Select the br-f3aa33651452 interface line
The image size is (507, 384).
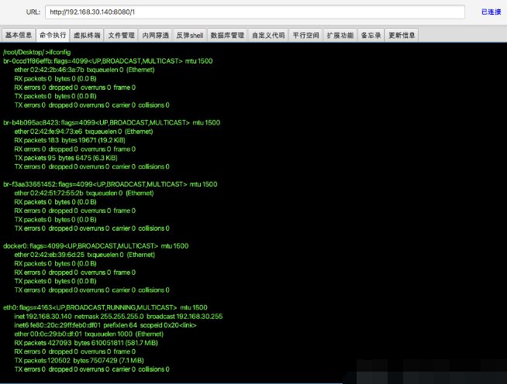[110, 184]
